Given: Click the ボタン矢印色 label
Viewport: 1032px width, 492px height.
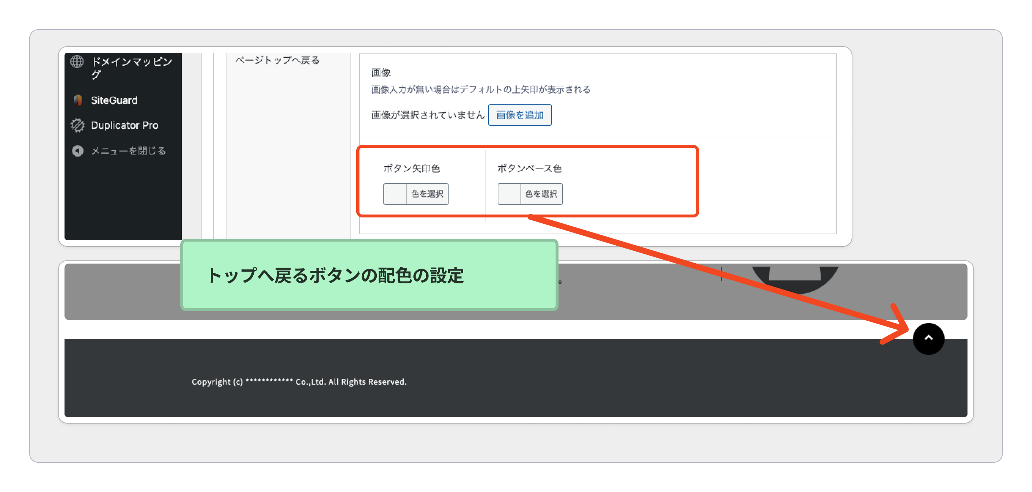Looking at the screenshot, I should (412, 168).
